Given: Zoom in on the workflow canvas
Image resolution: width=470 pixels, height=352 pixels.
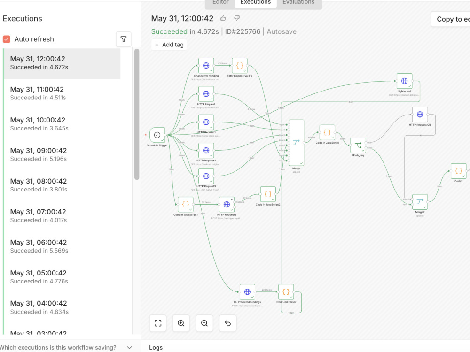Looking at the screenshot, I should point(181,323).
